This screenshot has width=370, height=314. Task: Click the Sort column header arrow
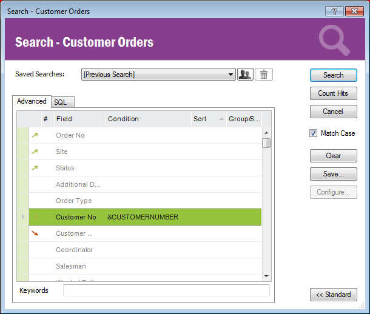point(221,119)
